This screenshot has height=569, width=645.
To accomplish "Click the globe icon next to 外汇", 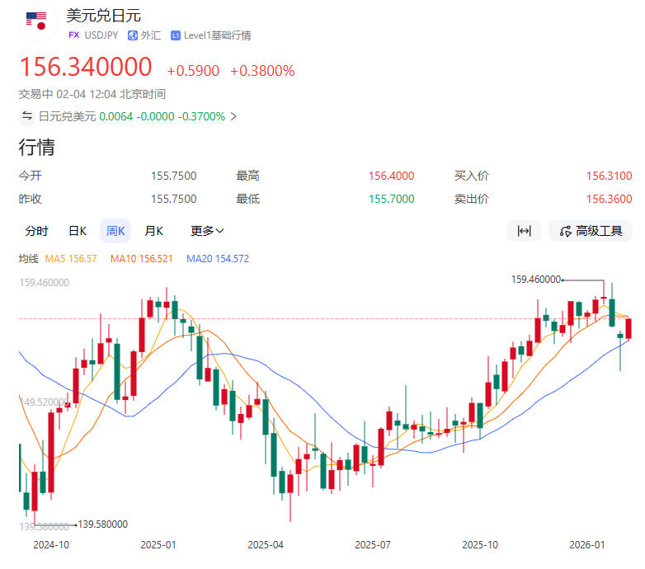I will (132, 35).
